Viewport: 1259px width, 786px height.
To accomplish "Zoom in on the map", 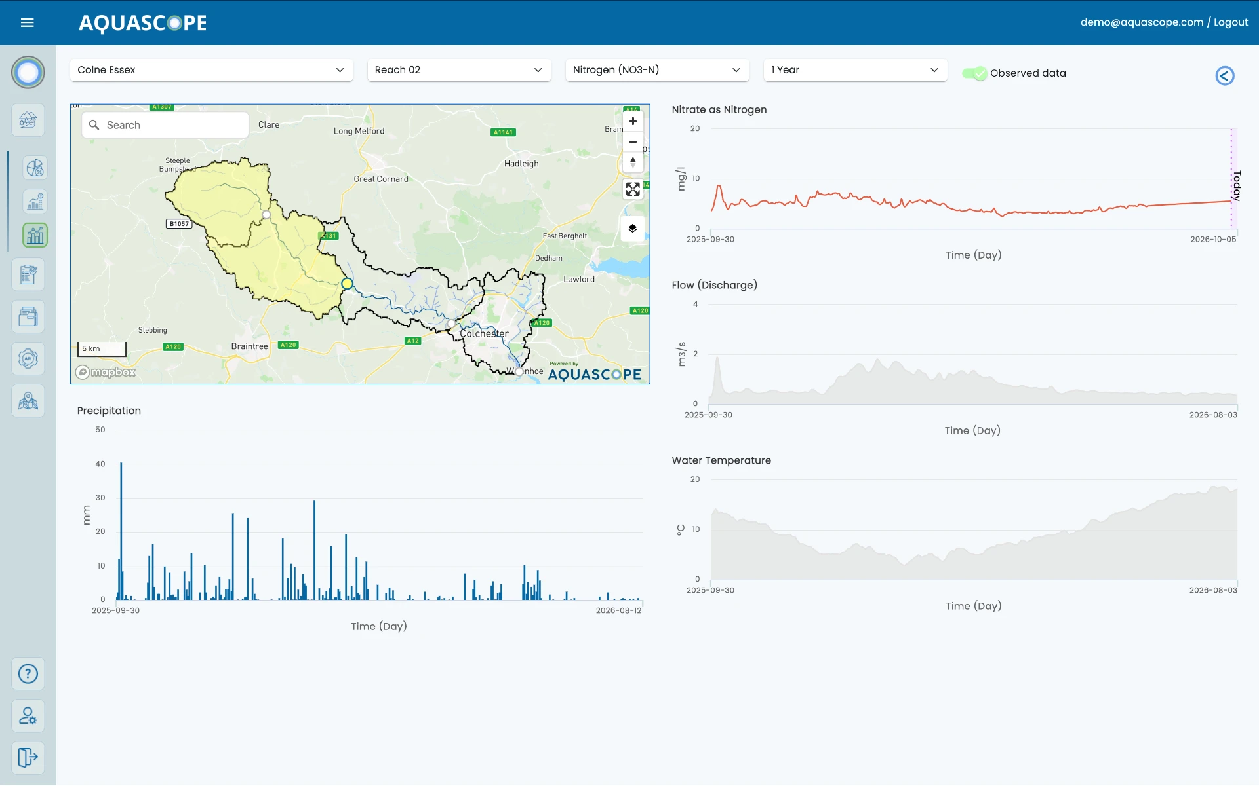I will pos(633,121).
